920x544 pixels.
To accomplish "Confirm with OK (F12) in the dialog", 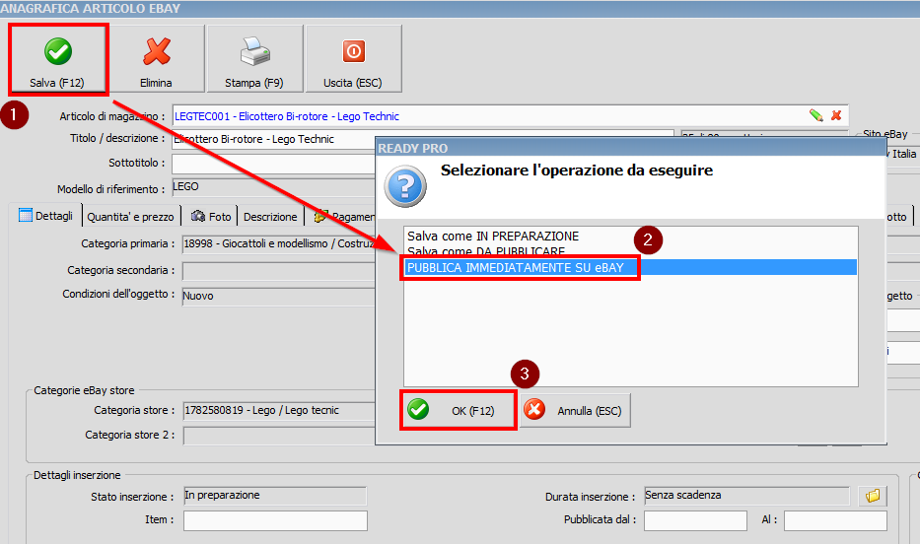I will tap(459, 410).
